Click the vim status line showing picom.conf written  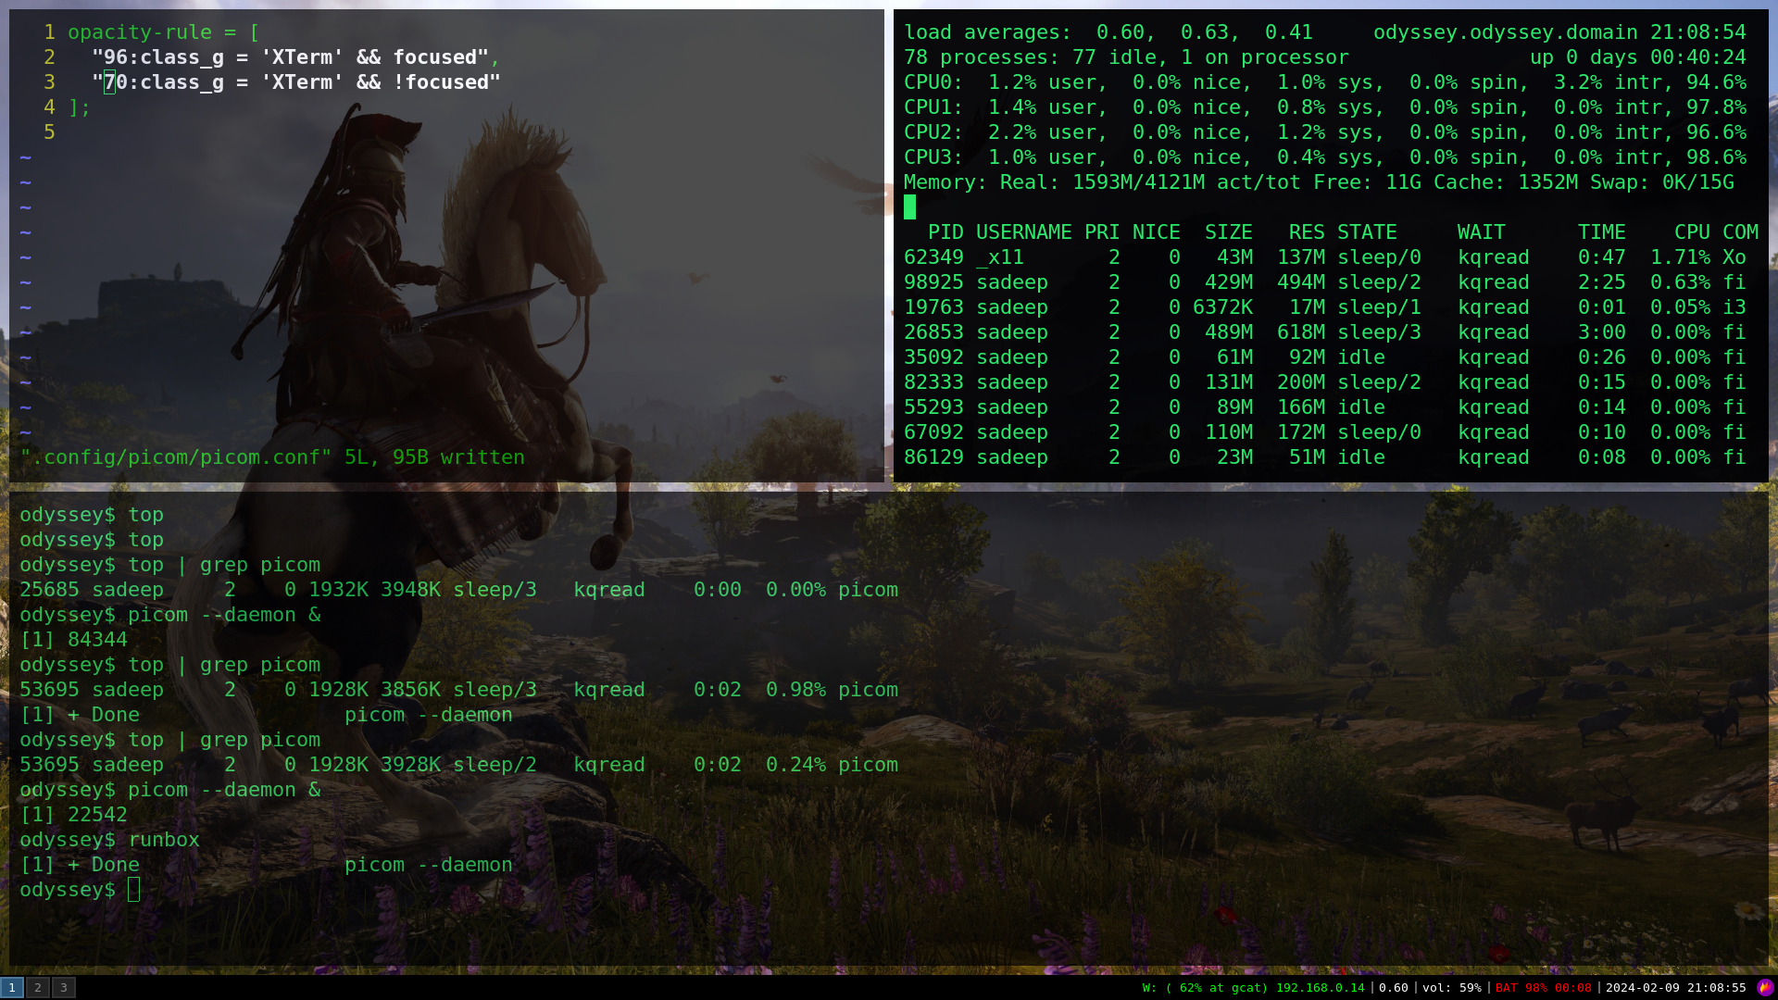click(x=272, y=457)
